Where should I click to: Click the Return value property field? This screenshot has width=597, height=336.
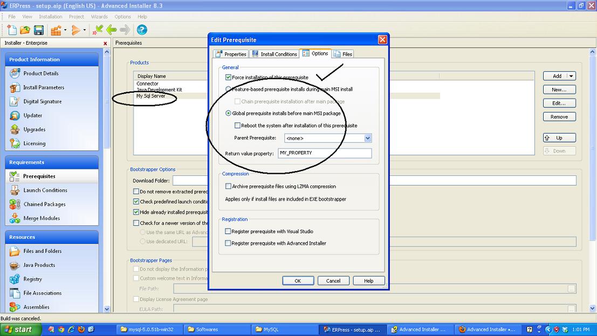[325, 153]
